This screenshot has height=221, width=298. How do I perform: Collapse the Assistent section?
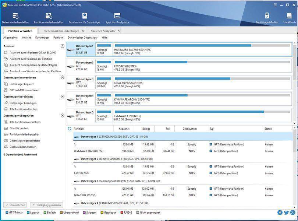[62, 46]
